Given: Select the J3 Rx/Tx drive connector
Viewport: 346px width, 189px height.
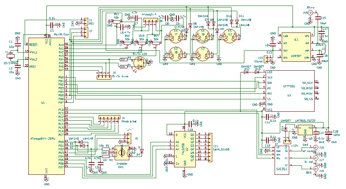Looking at the screenshot, I should click(104, 77).
